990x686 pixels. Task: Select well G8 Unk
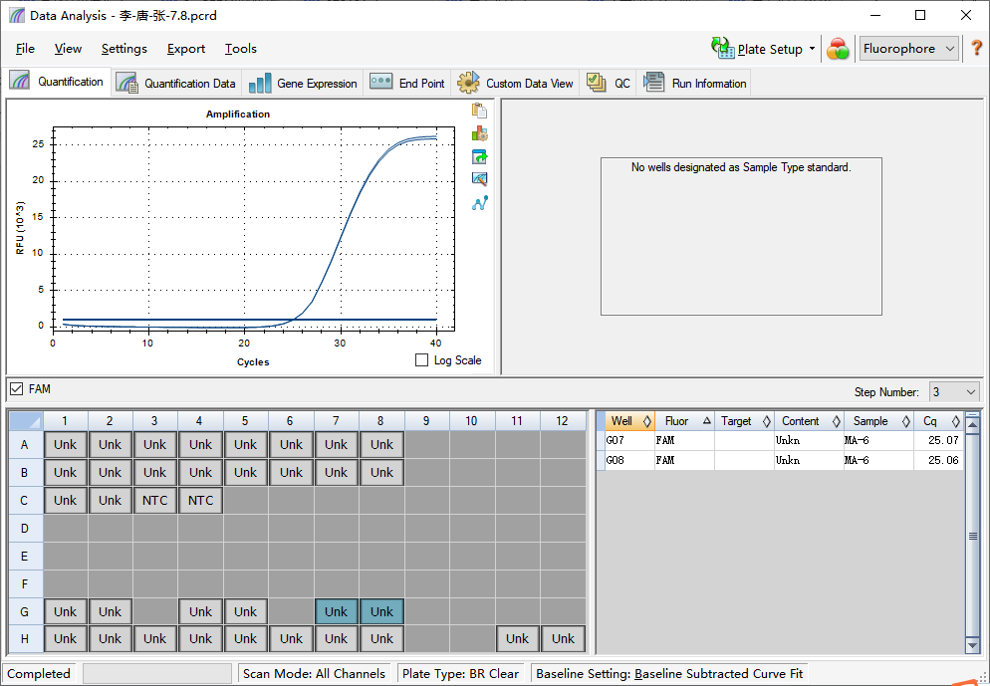point(381,611)
